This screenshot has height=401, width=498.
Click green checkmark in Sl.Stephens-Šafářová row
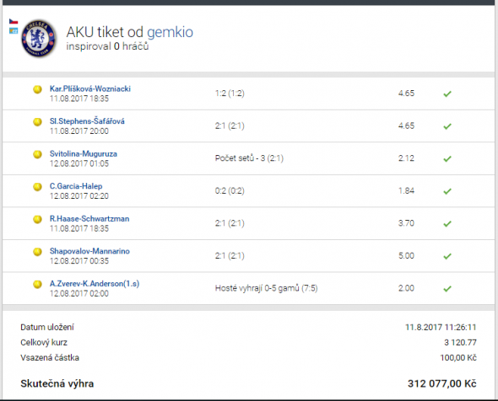pyautogui.click(x=447, y=126)
